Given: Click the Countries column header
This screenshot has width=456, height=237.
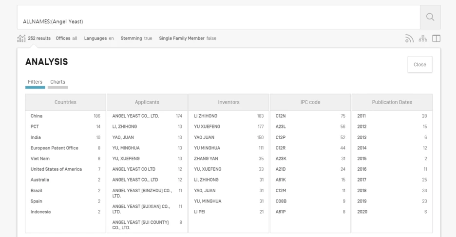Looking at the screenshot, I should click(65, 102).
